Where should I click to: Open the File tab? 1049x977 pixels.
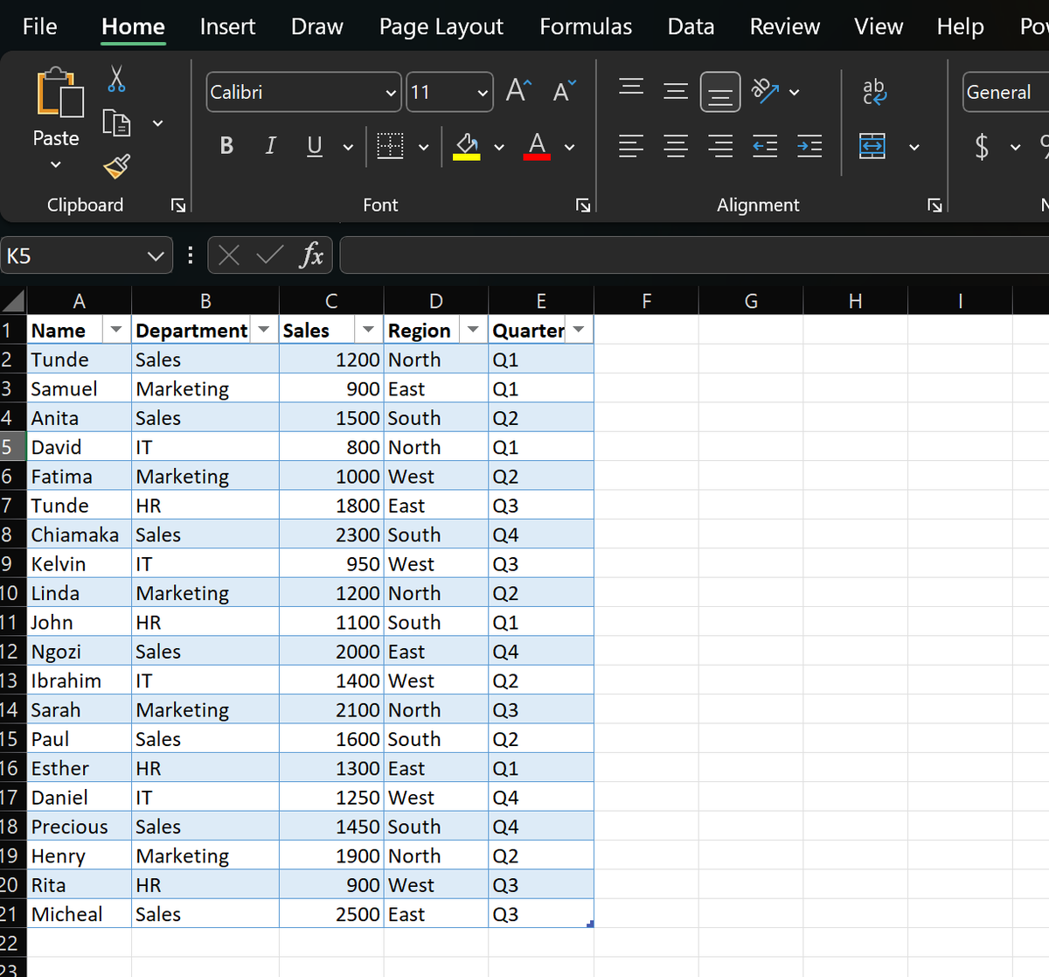pos(39,27)
